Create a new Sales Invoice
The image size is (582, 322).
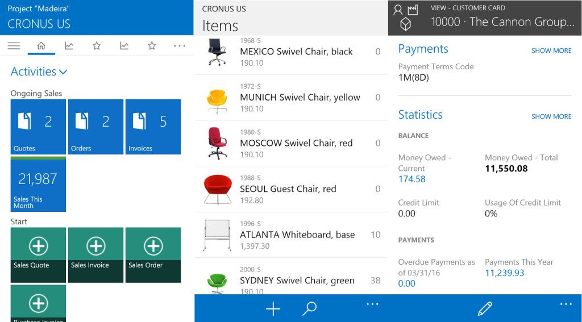[x=95, y=255]
